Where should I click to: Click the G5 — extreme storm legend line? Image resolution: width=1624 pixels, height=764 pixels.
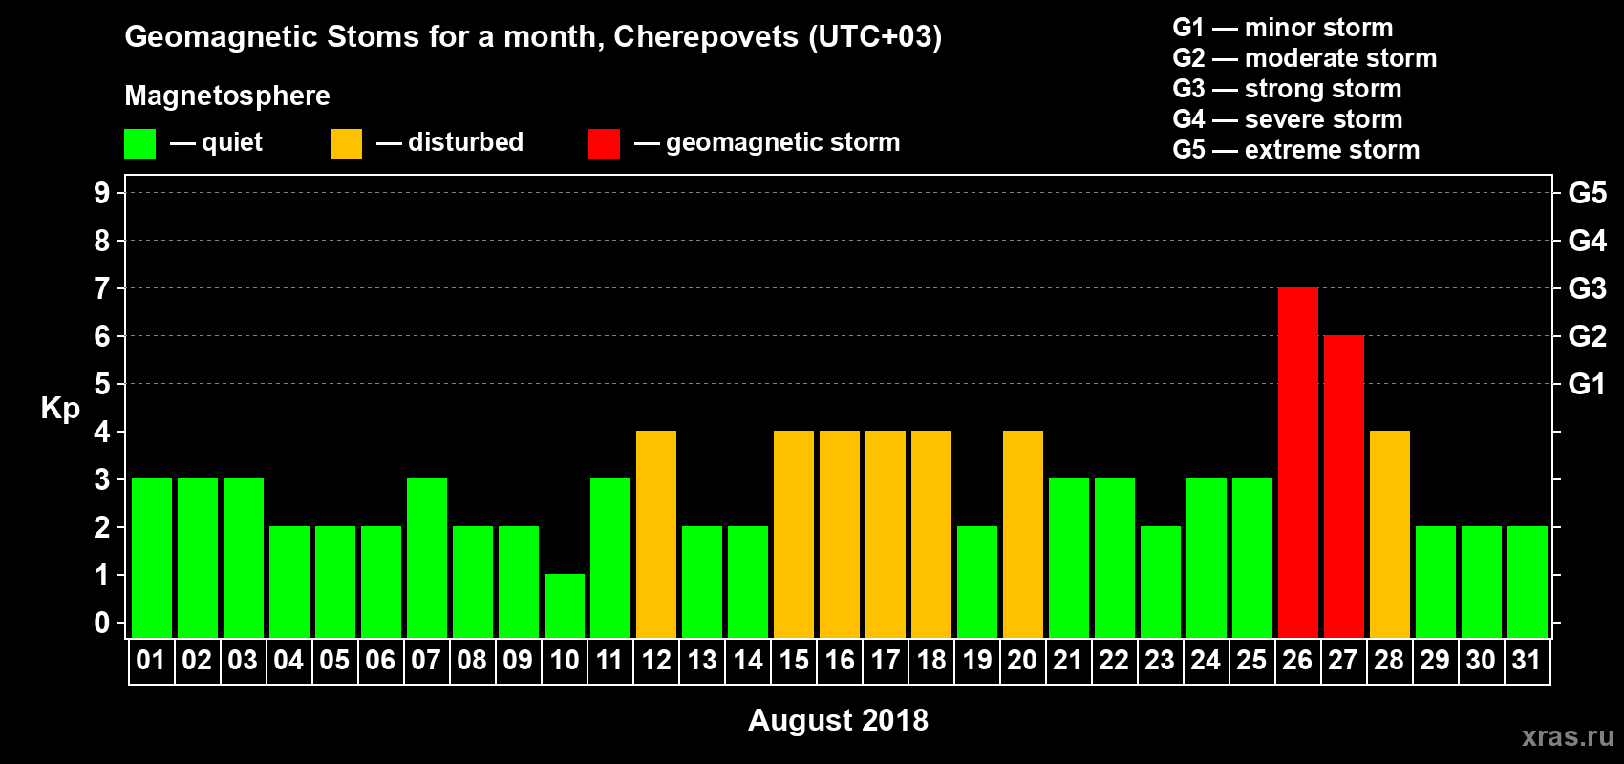pyautogui.click(x=1296, y=150)
